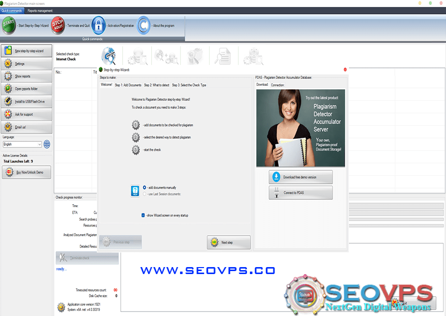The image size is (446, 316).
Task: Go to Step 1: Add Documents tab
Action: click(x=128, y=85)
